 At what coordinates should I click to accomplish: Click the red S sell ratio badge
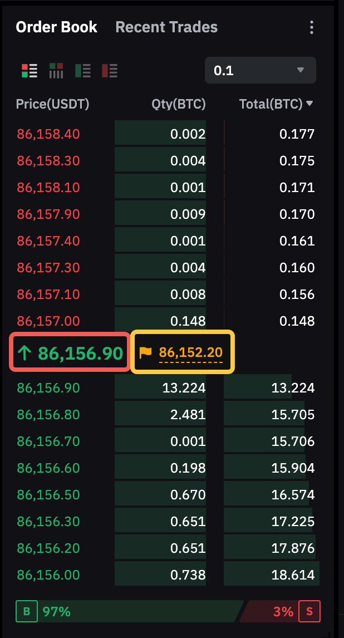(309, 611)
